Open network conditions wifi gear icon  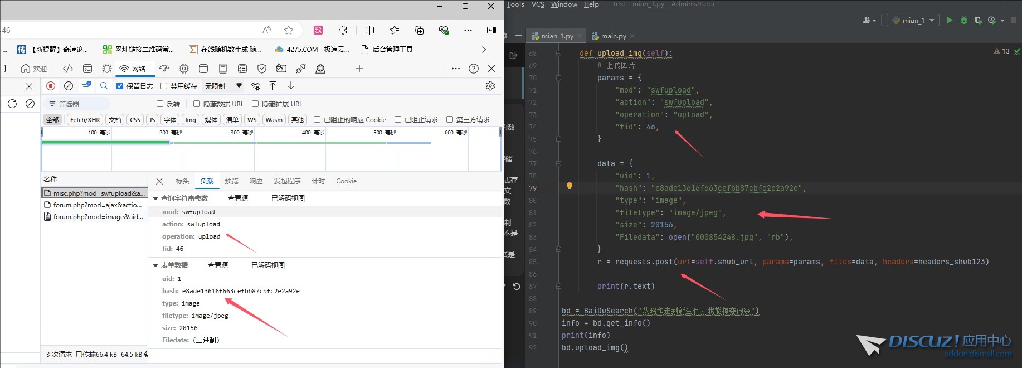tap(255, 86)
